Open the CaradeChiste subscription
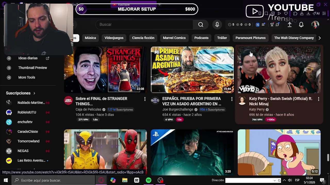This screenshot has width=330, height=185. [28, 132]
